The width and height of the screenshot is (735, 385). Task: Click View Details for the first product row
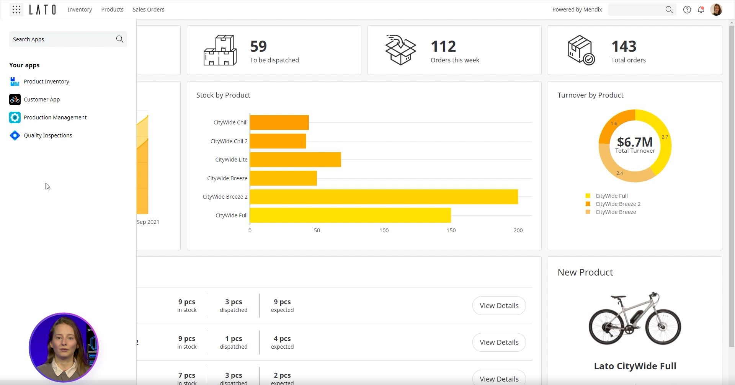coord(499,305)
